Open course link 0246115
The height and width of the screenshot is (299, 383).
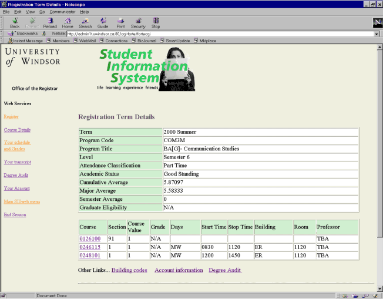coord(90,247)
